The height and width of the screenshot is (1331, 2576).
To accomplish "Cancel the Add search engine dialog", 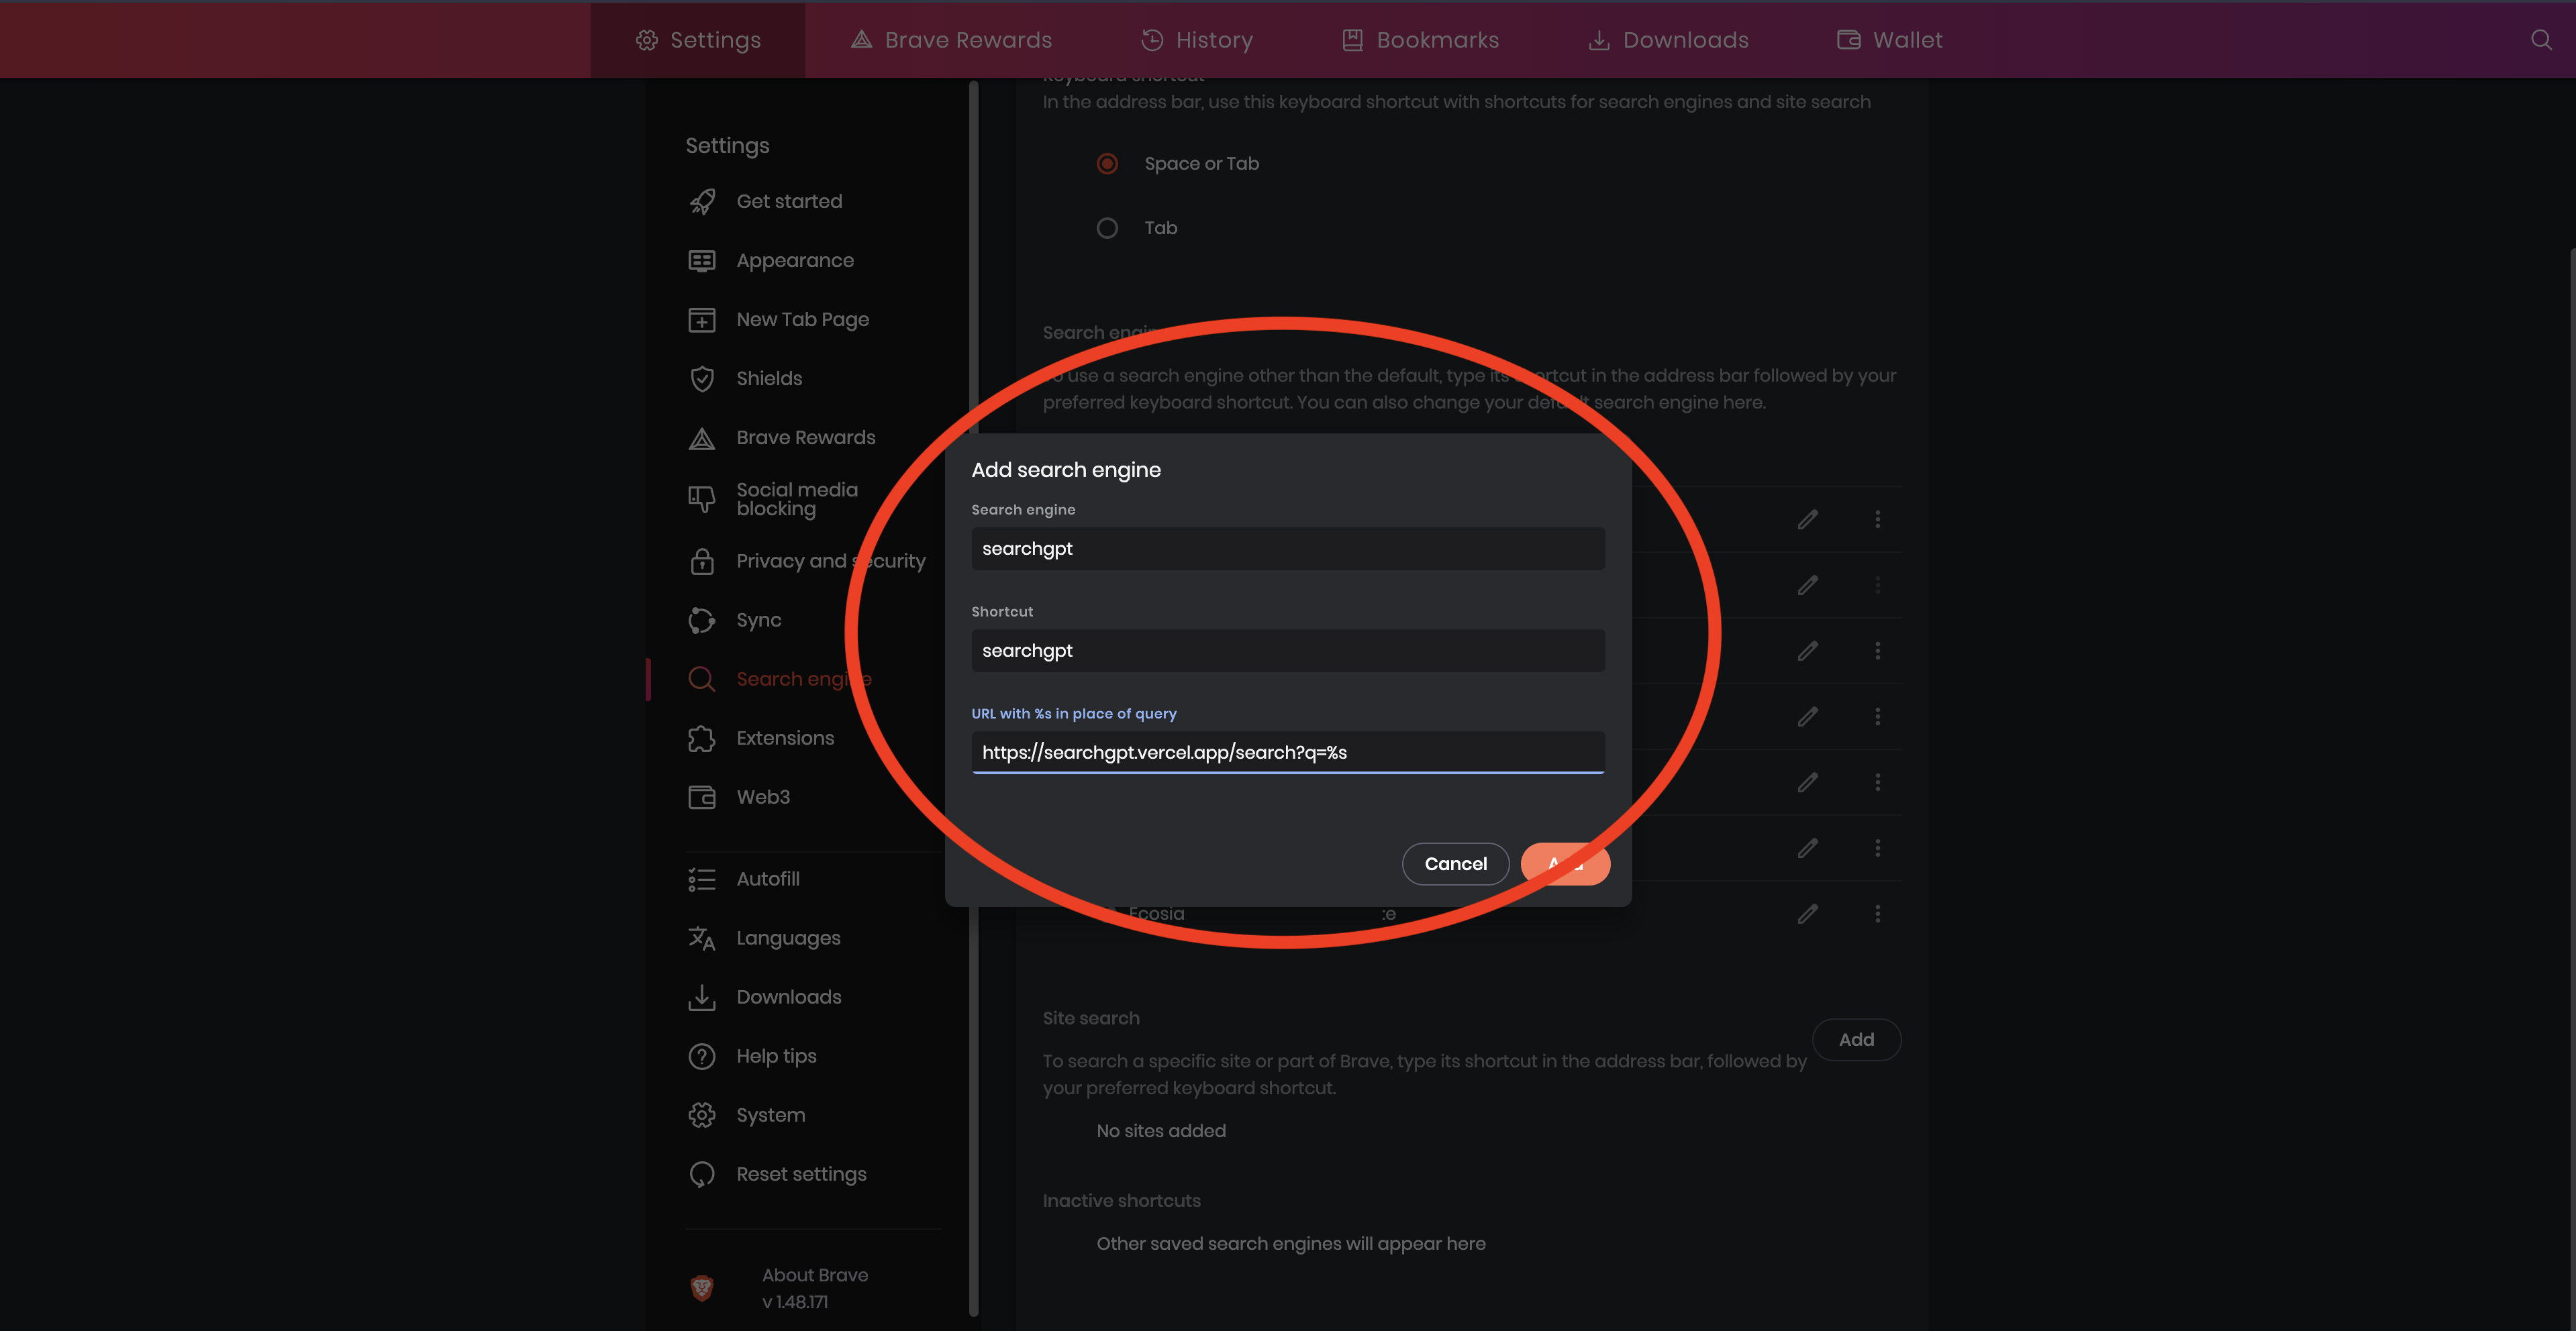I will point(1455,863).
